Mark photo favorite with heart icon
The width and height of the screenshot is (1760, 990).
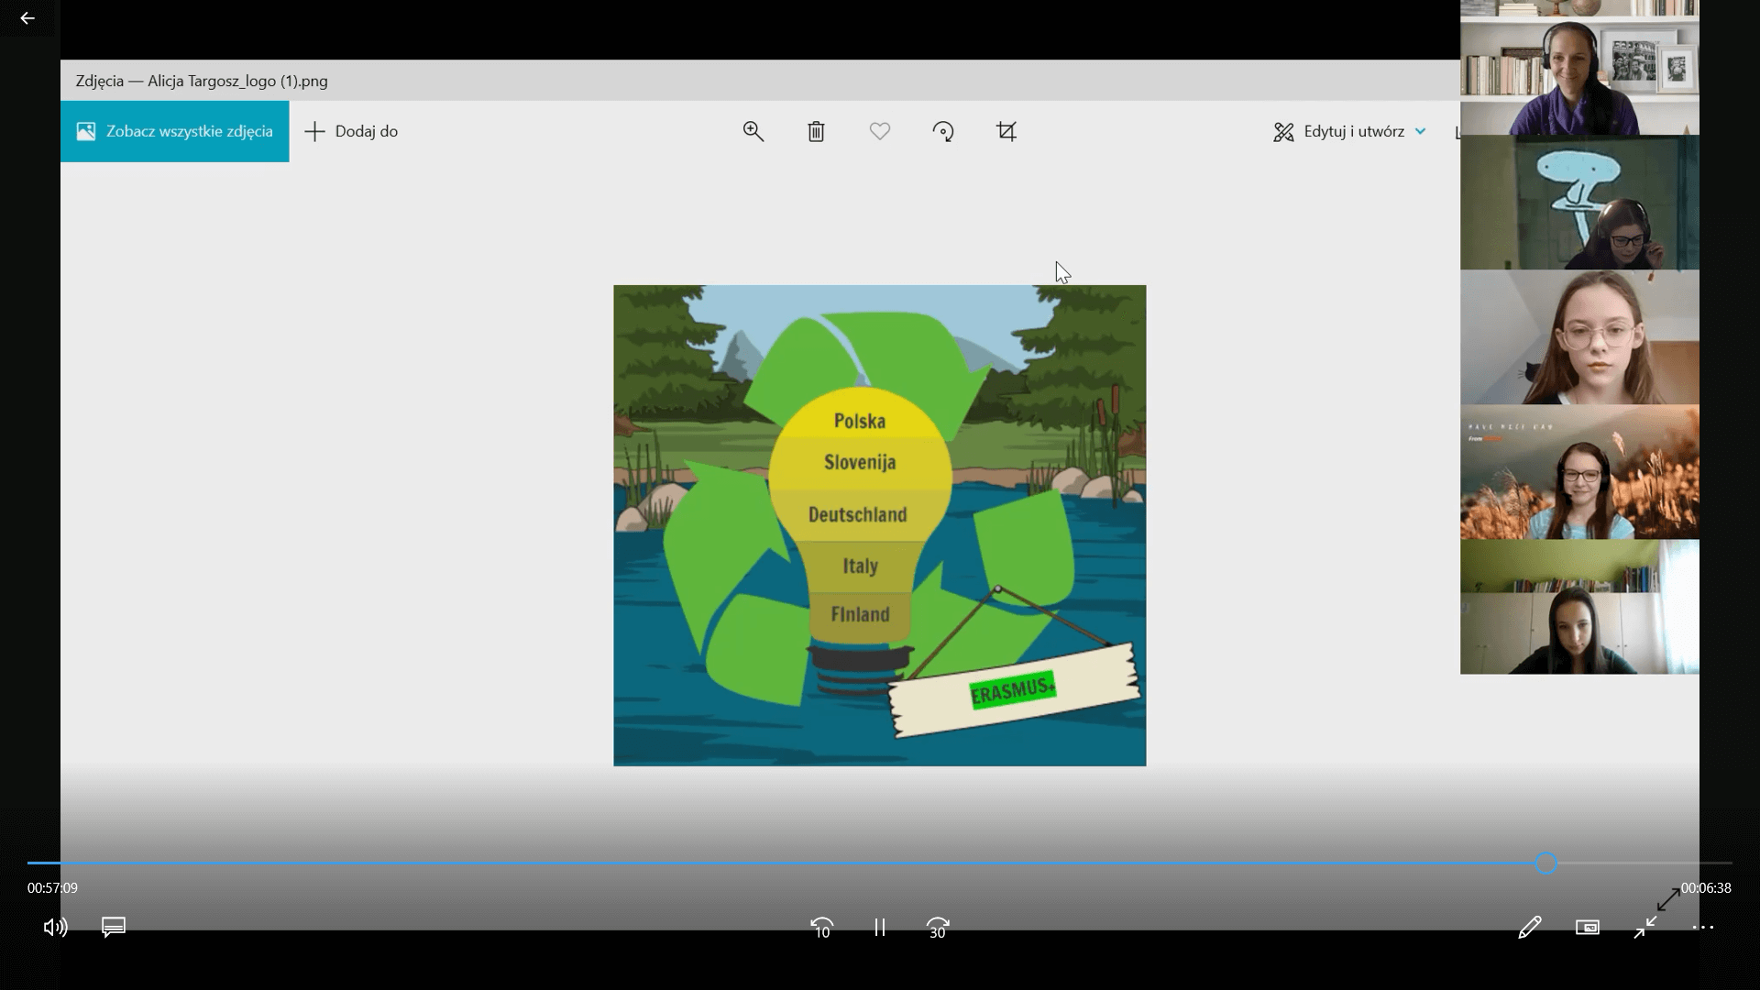coord(880,131)
